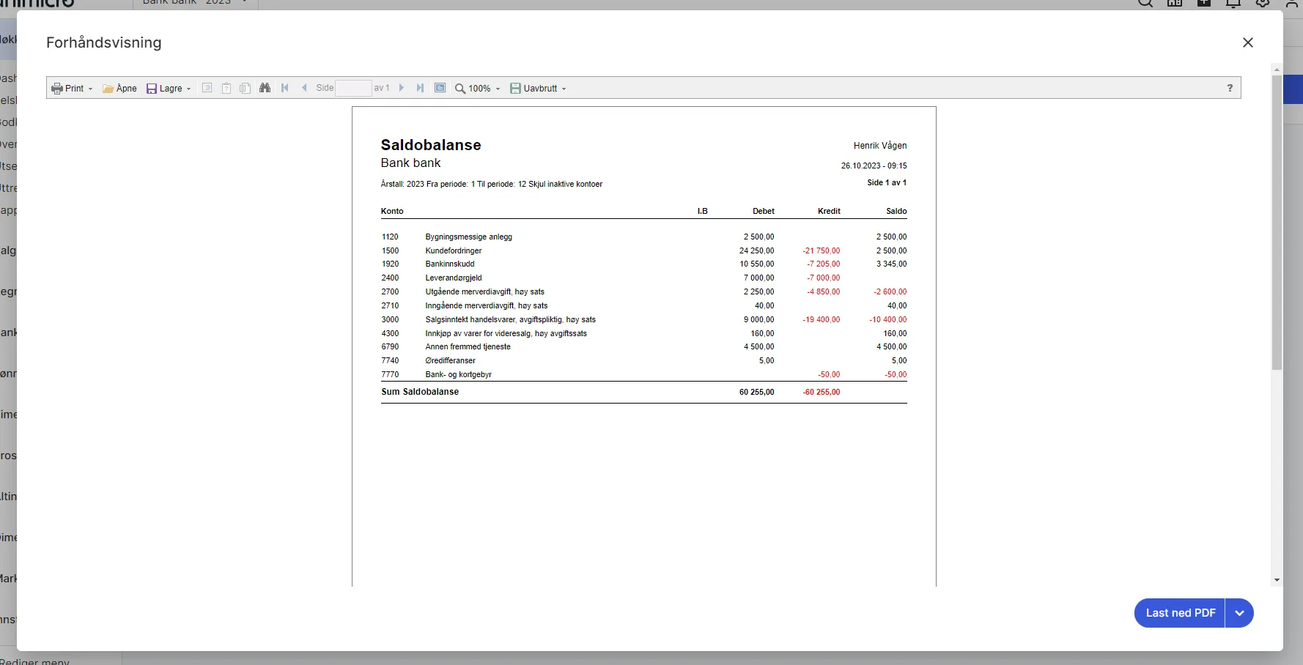Go to previous page arrow
Image resolution: width=1303 pixels, height=665 pixels.
click(304, 88)
